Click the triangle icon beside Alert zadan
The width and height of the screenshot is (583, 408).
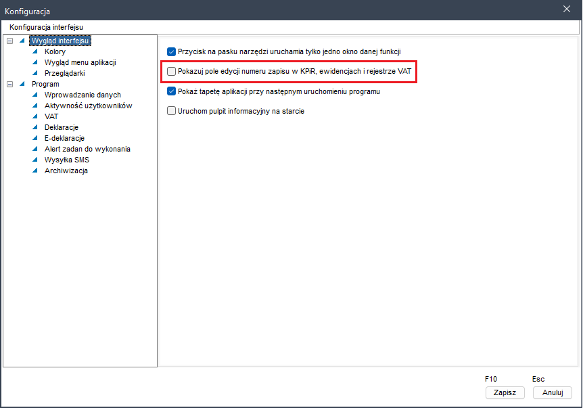[x=35, y=148]
